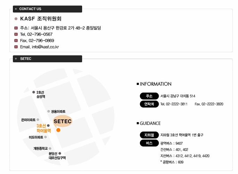Select the 2호선 삼성역 station marker
The width and height of the screenshot is (238, 174).
(34, 92)
